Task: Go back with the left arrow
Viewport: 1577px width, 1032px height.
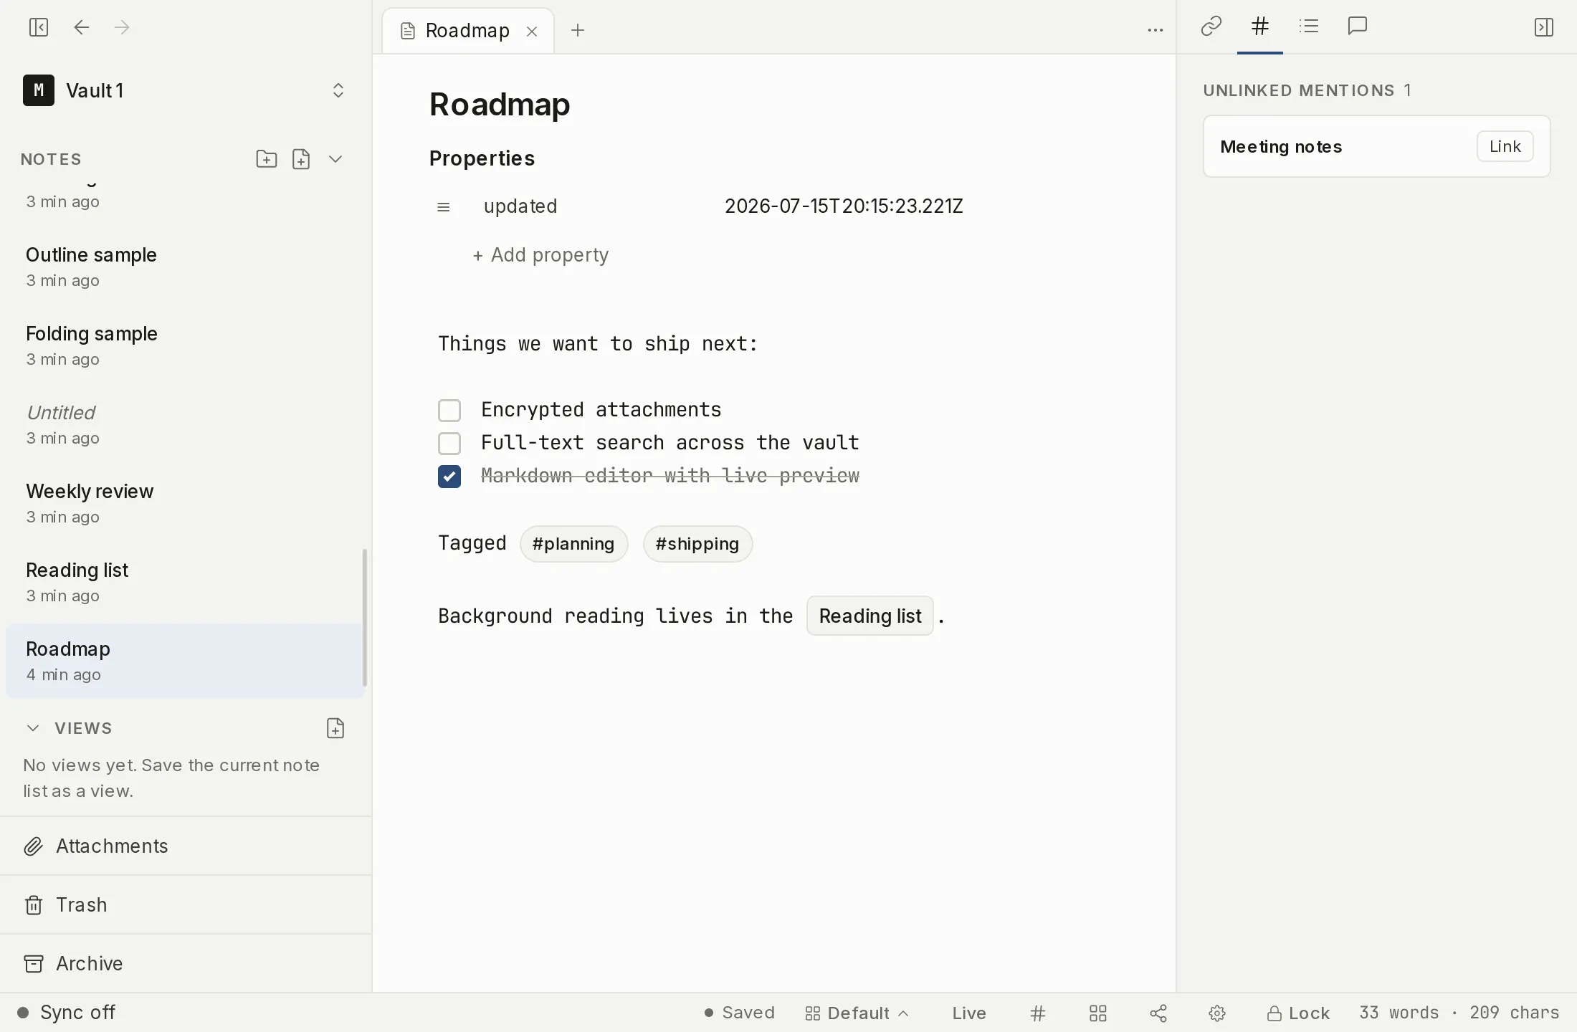Action: (x=82, y=27)
